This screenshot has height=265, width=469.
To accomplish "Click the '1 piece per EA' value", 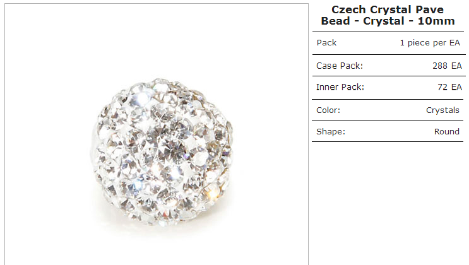I will click(430, 43).
